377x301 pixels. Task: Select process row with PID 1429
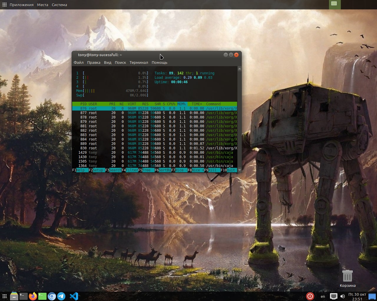155,153
